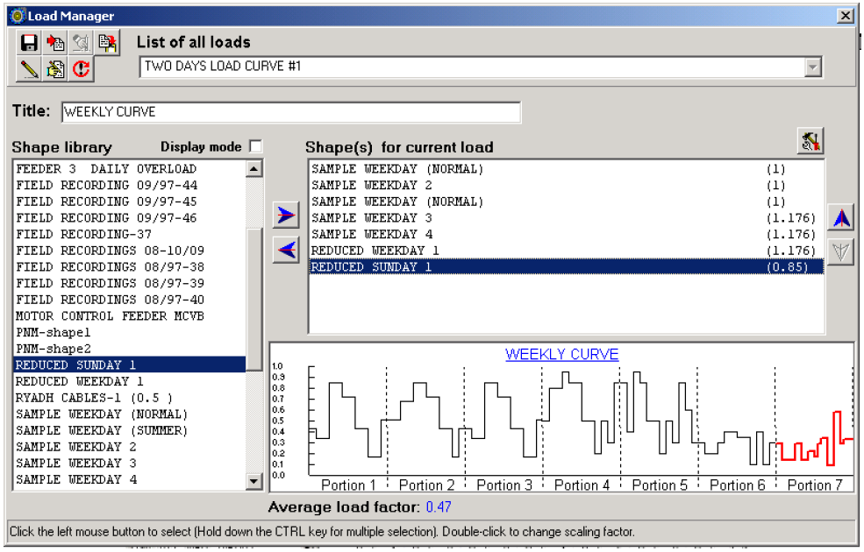Image resolution: width=864 pixels, height=552 pixels.
Task: Click the red circular refresh icon
Action: (x=82, y=69)
